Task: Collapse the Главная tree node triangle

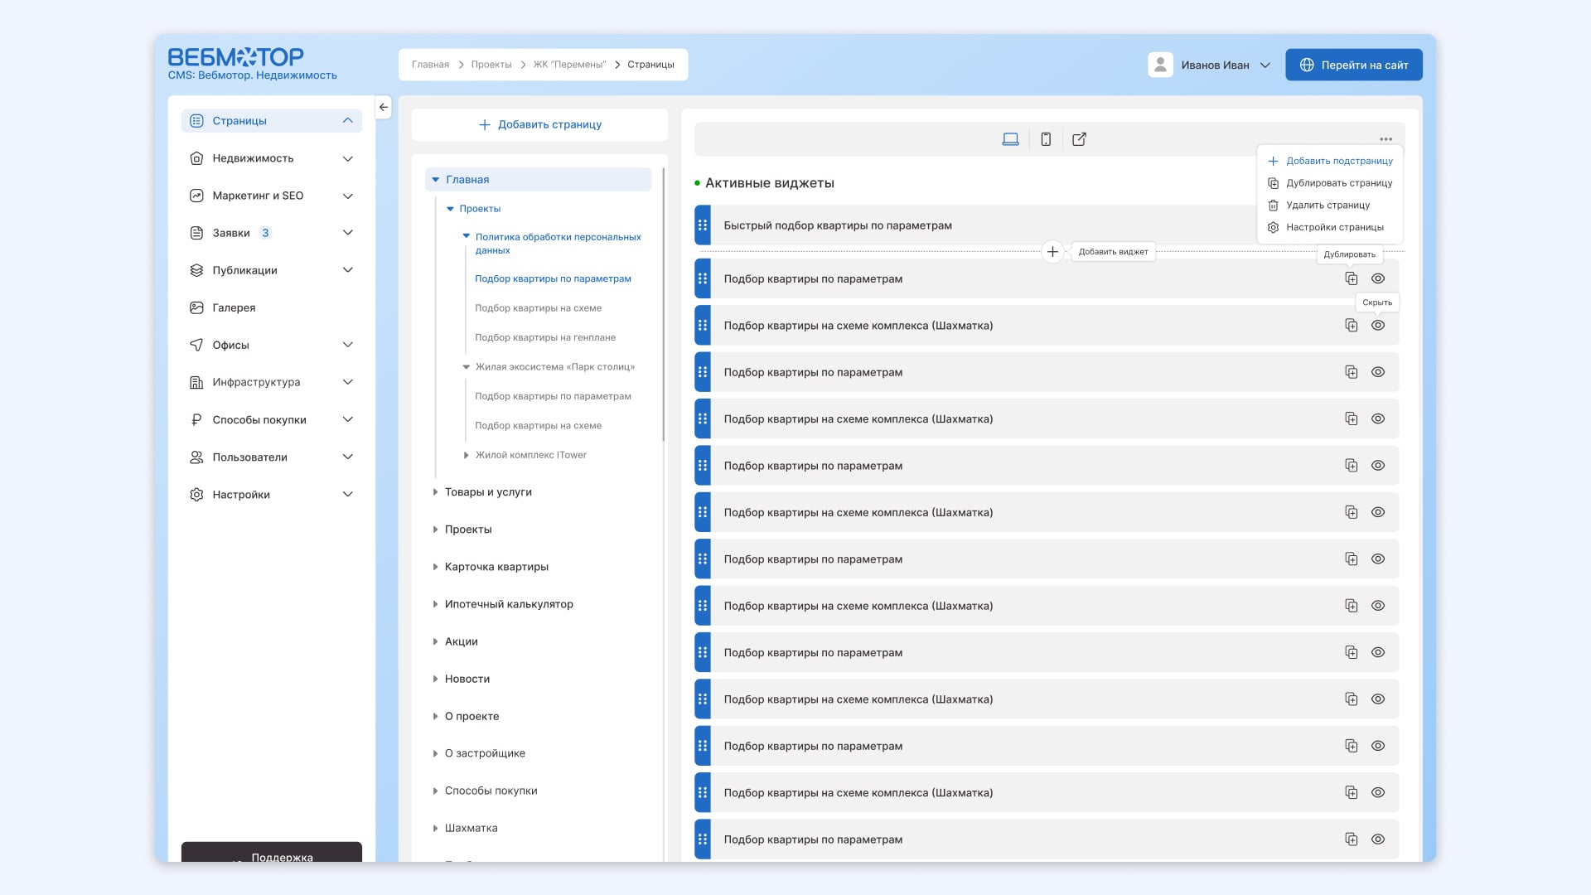Action: 435,180
